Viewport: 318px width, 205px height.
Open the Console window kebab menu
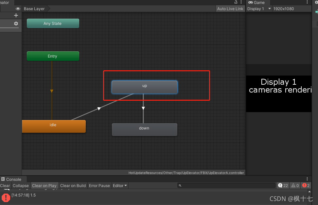[307, 179]
